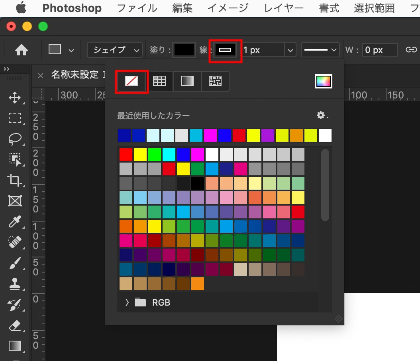This screenshot has height=361, width=420.
Task: Open the stroke line style dropdown
Action: [320, 50]
